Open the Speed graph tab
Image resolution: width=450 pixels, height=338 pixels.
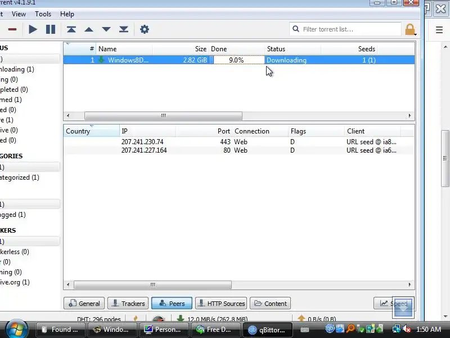393,303
